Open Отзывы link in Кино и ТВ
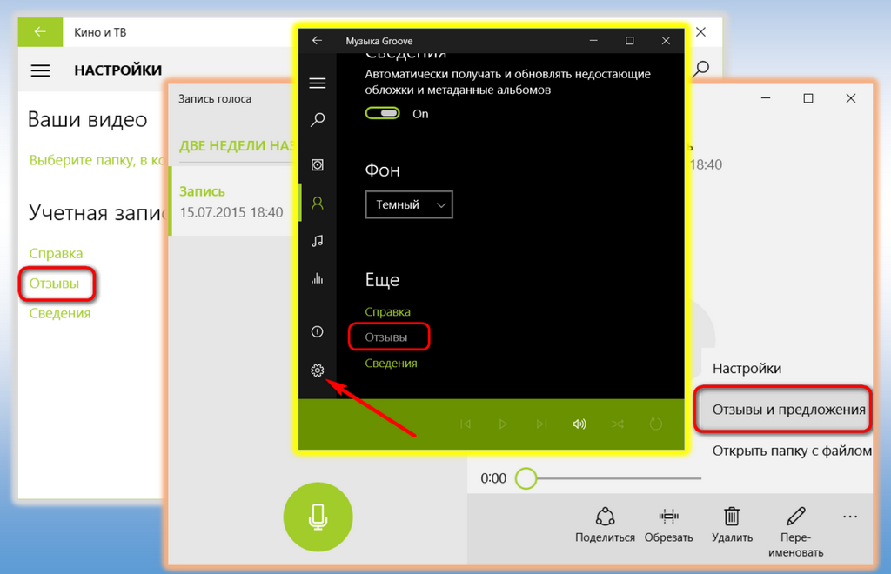This screenshot has width=891, height=574. click(x=54, y=284)
